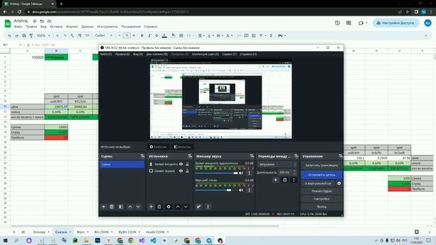The width and height of the screenshot is (436, 245).
Task: Move scene down in Scenes panel
Action: [x=138, y=207]
